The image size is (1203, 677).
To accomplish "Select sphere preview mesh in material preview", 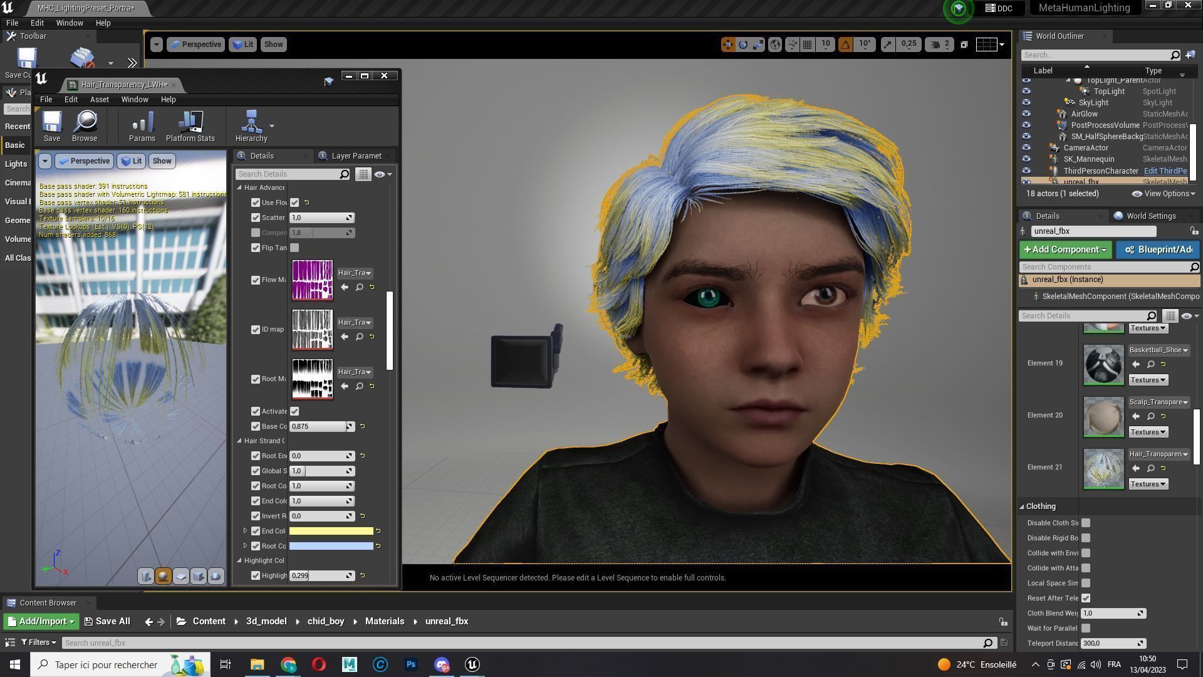I will (x=163, y=576).
